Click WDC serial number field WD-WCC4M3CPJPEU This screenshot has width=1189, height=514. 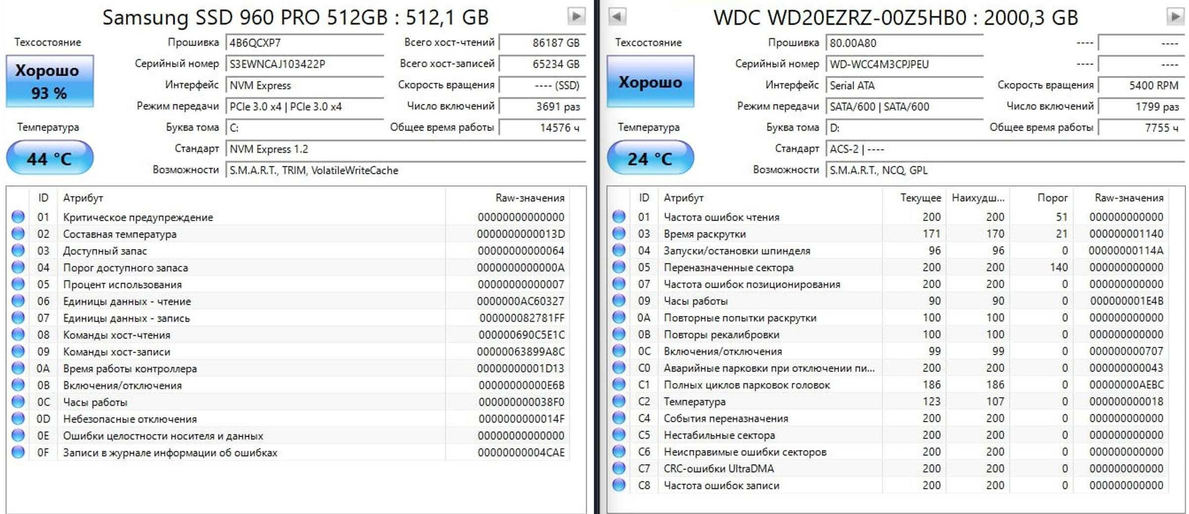[x=905, y=64]
